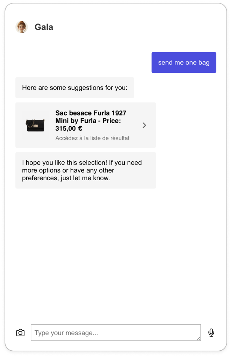The image size is (230, 358).
Task: Click the 315,00 € price text
Action: pyautogui.click(x=69, y=128)
